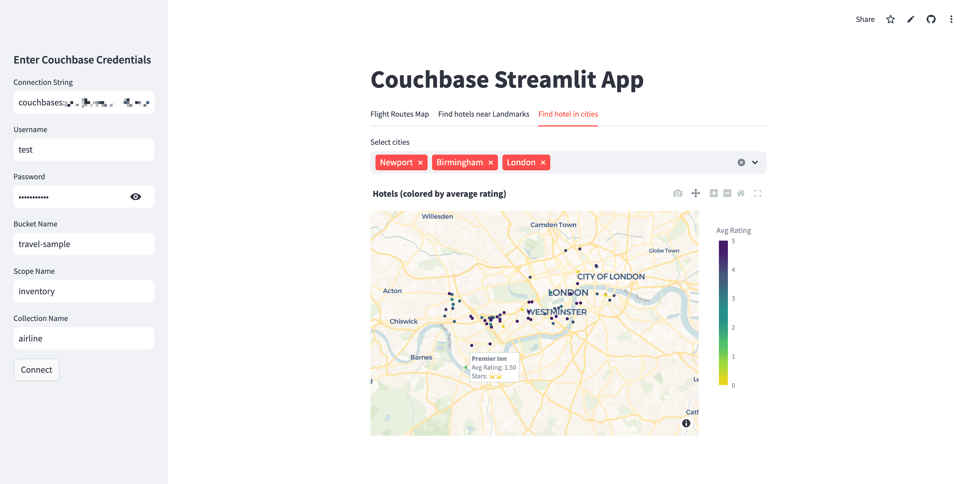
Task: Remove the London city tag
Action: tap(543, 162)
